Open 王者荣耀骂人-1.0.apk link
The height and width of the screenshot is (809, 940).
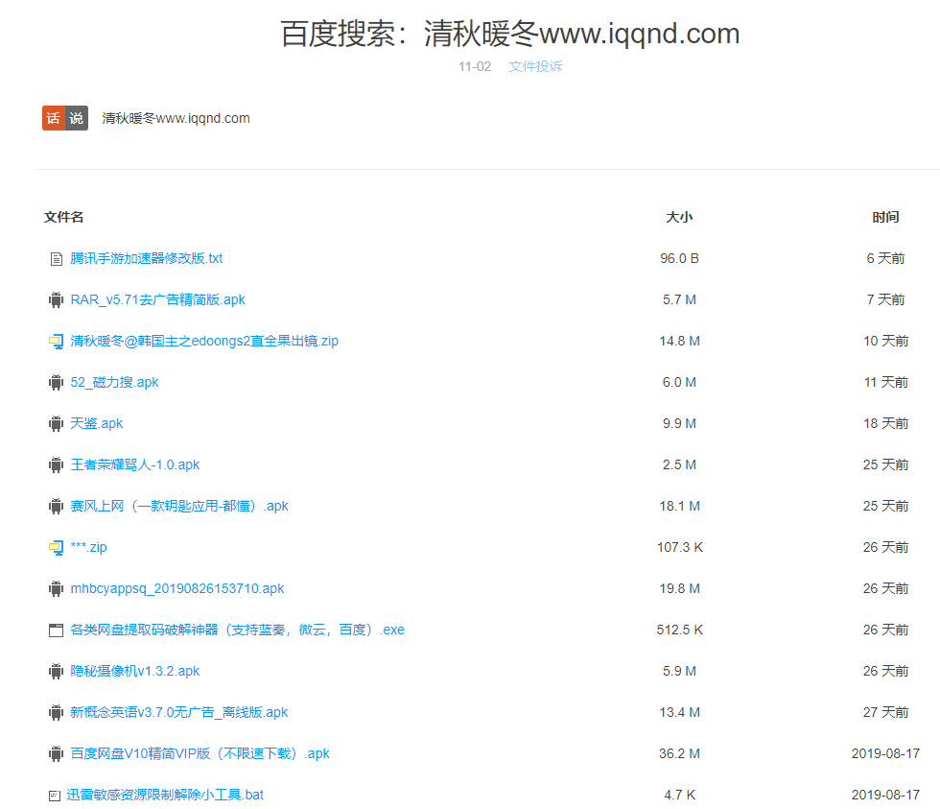pyautogui.click(x=135, y=465)
